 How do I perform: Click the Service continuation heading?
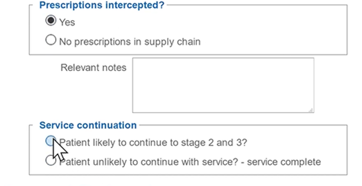[x=88, y=125]
